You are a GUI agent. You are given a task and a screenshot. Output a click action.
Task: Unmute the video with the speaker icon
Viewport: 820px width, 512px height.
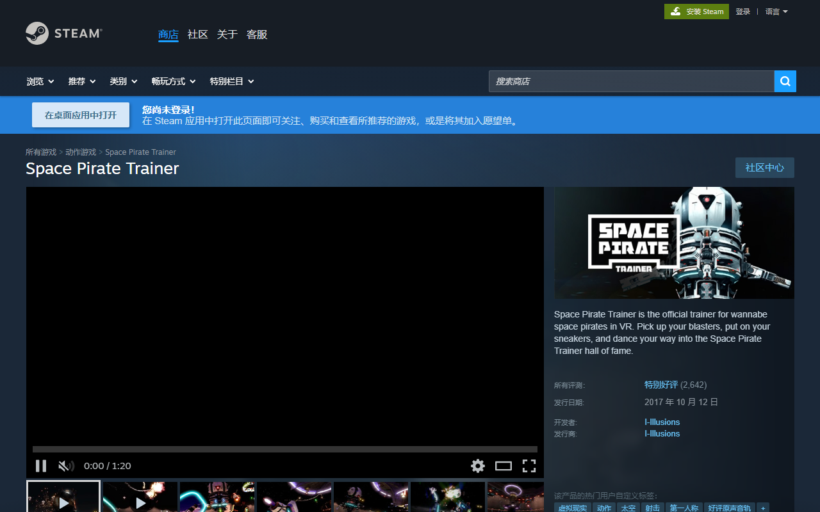point(66,466)
